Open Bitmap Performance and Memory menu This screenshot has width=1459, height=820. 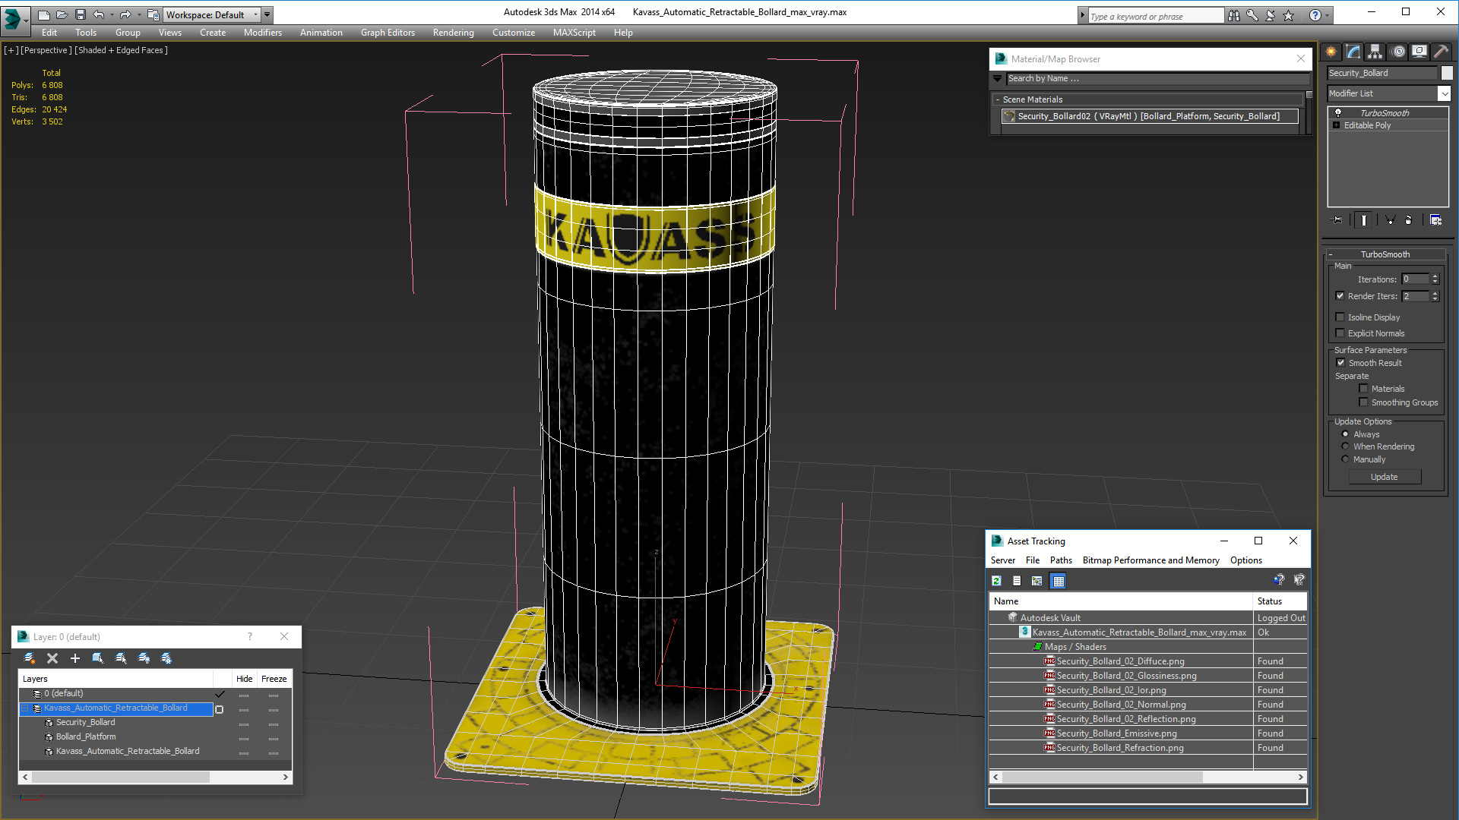(1150, 560)
